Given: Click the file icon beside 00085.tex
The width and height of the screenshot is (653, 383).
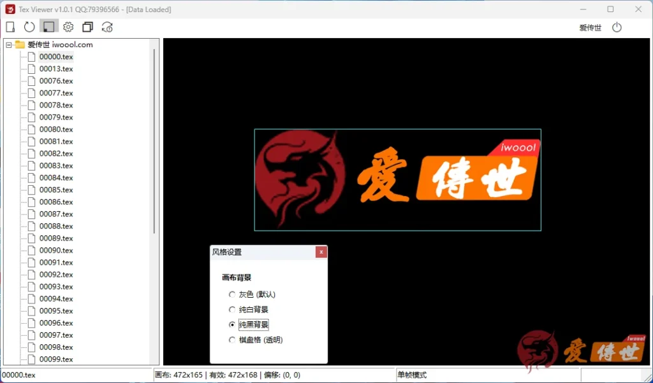Looking at the screenshot, I should click(31, 190).
